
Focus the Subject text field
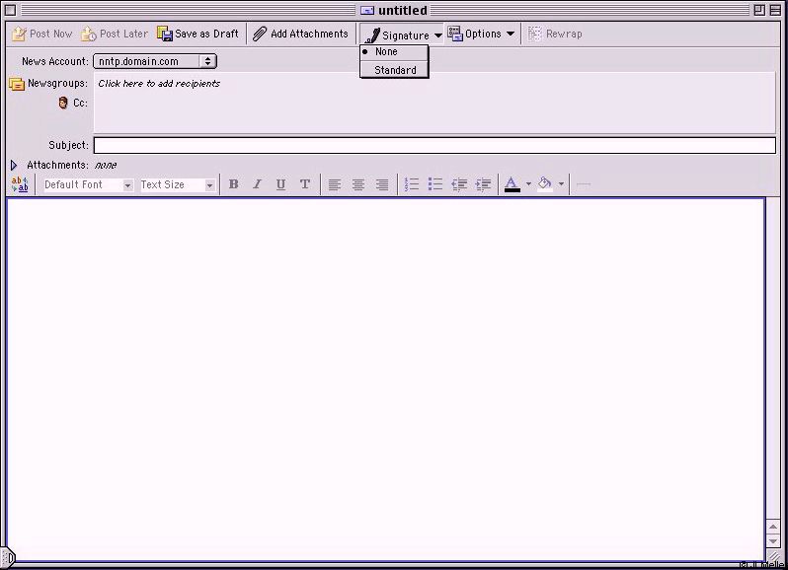(434, 146)
